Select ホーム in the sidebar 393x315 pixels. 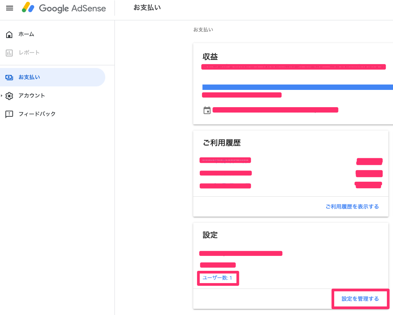click(26, 35)
